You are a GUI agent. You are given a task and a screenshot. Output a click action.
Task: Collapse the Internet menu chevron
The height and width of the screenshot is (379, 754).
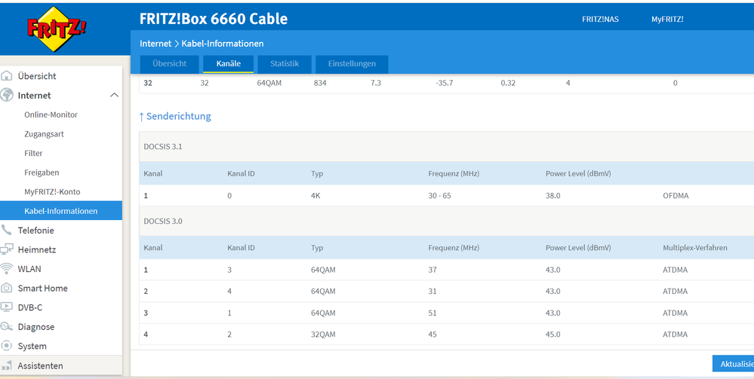[115, 95]
